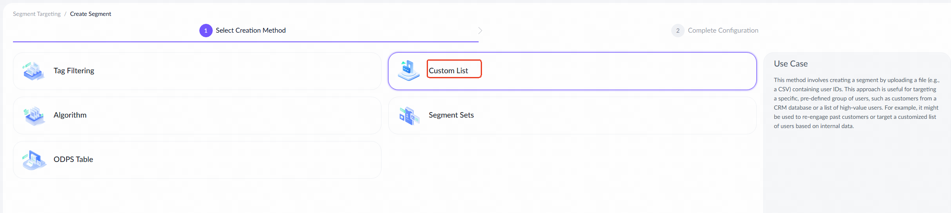Click the step 2 number circle
The height and width of the screenshot is (213, 951).
678,31
